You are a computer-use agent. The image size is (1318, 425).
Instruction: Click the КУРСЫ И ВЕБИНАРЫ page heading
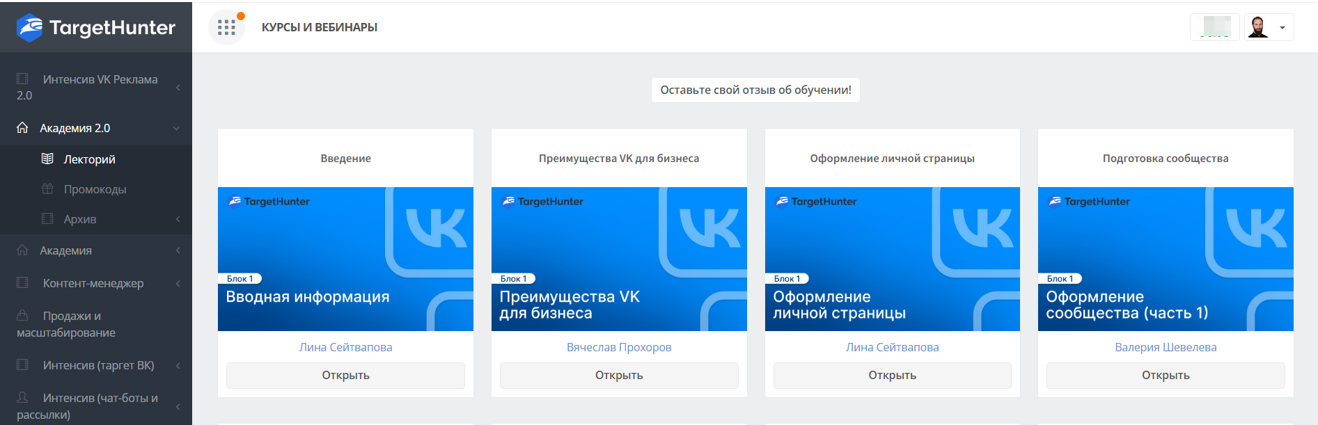(320, 27)
